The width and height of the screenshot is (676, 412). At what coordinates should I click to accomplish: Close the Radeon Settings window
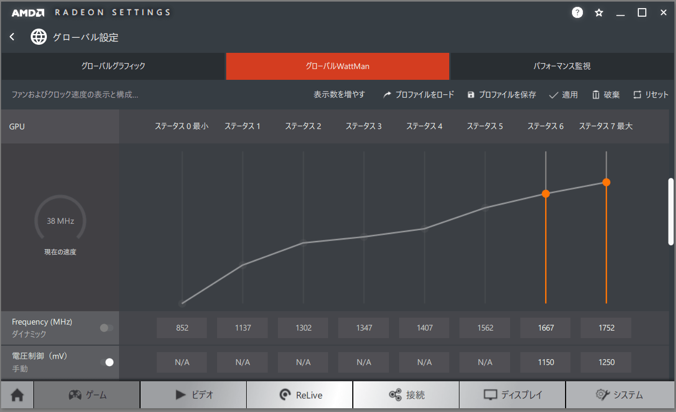point(664,13)
